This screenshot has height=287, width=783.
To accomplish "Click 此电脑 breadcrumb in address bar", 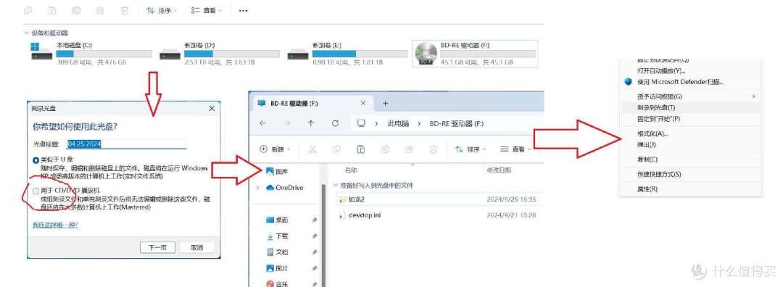I will [398, 123].
